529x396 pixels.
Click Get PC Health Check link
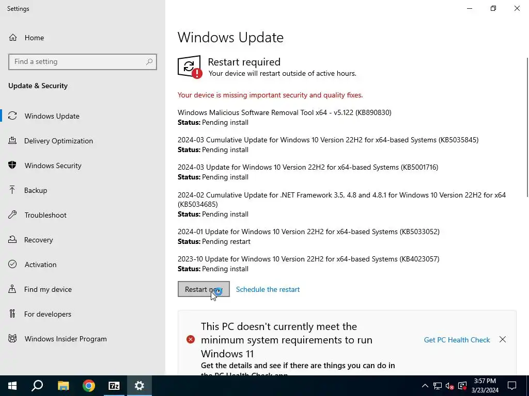pyautogui.click(x=457, y=340)
